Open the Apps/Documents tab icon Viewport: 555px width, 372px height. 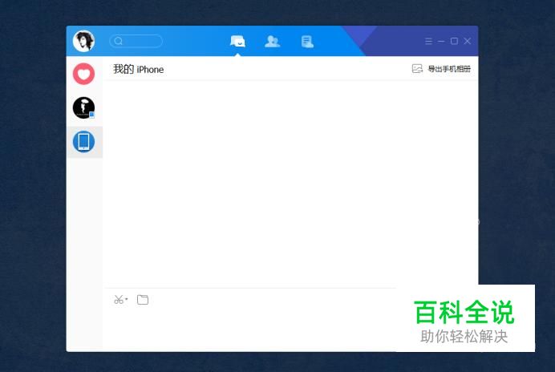[307, 42]
